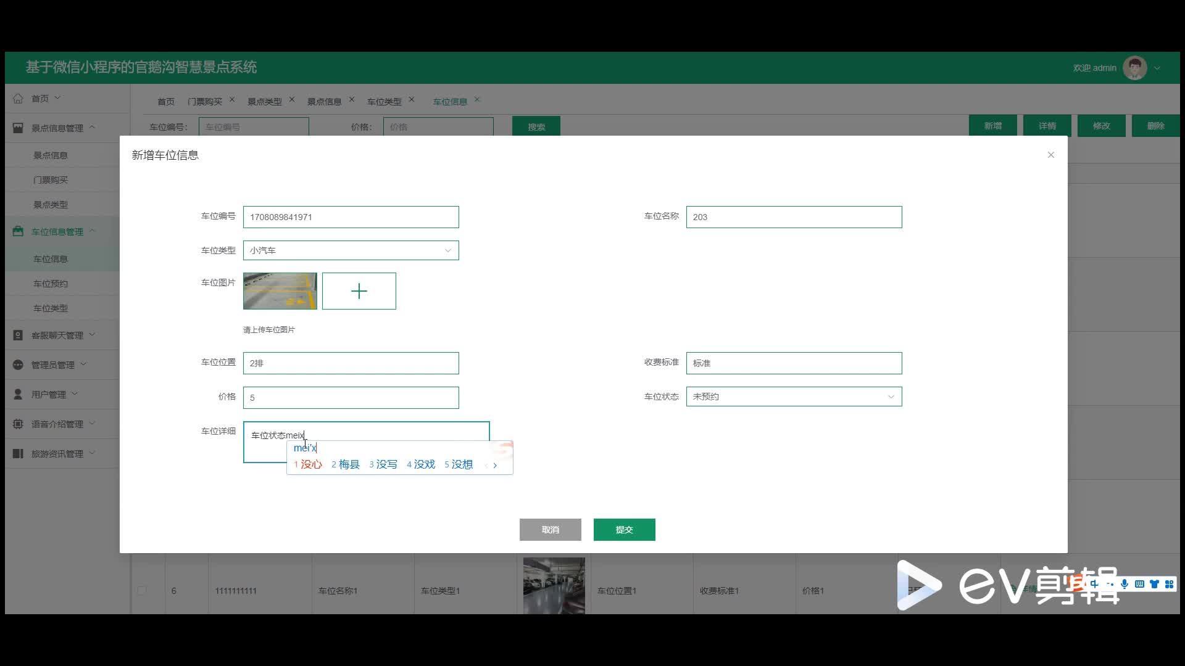Expand the 客服聊天管理 sidebar menu

[57, 335]
